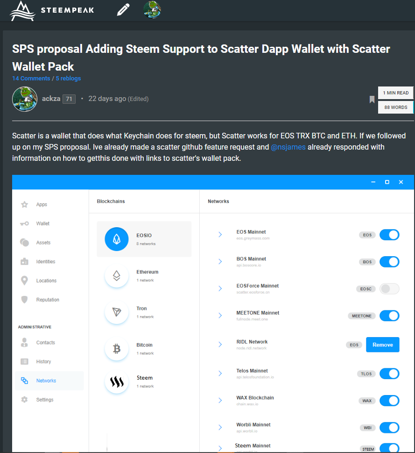Click the Settings gear icon
The height and width of the screenshot is (453, 415).
coord(25,400)
